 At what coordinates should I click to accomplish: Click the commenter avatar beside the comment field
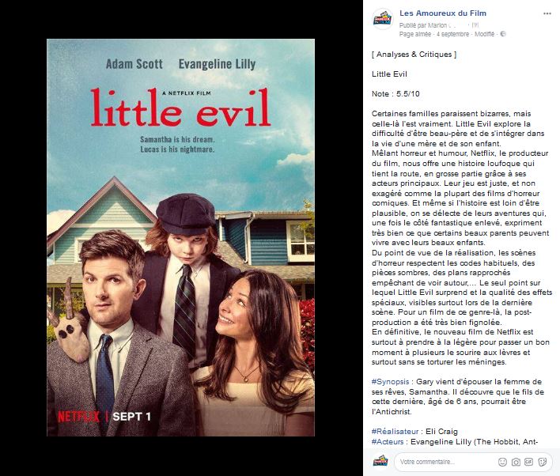point(380,461)
